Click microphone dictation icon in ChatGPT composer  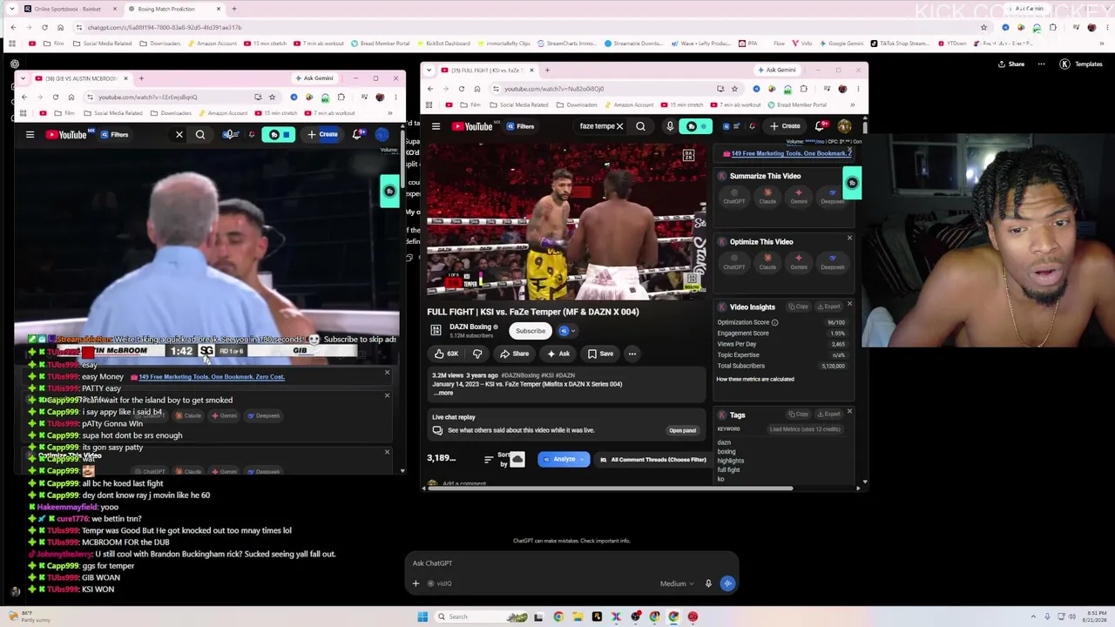click(708, 583)
